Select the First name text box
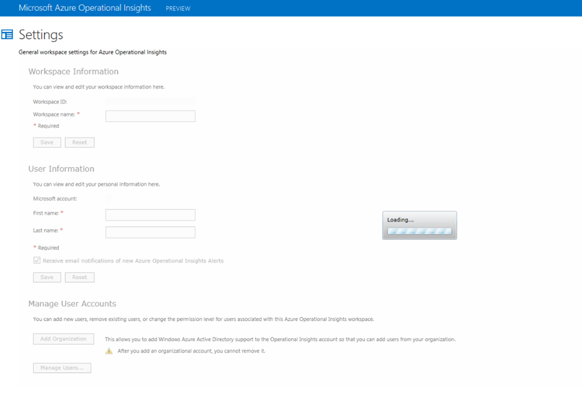 [x=150, y=215]
